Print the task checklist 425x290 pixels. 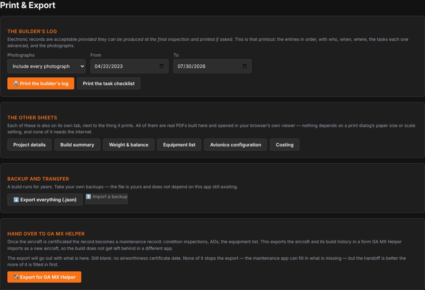tap(109, 84)
